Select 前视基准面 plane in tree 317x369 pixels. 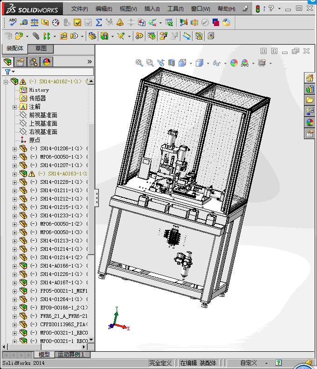click(43, 115)
